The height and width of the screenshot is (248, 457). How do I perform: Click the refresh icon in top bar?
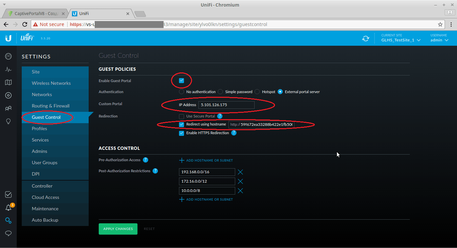pyautogui.click(x=366, y=39)
